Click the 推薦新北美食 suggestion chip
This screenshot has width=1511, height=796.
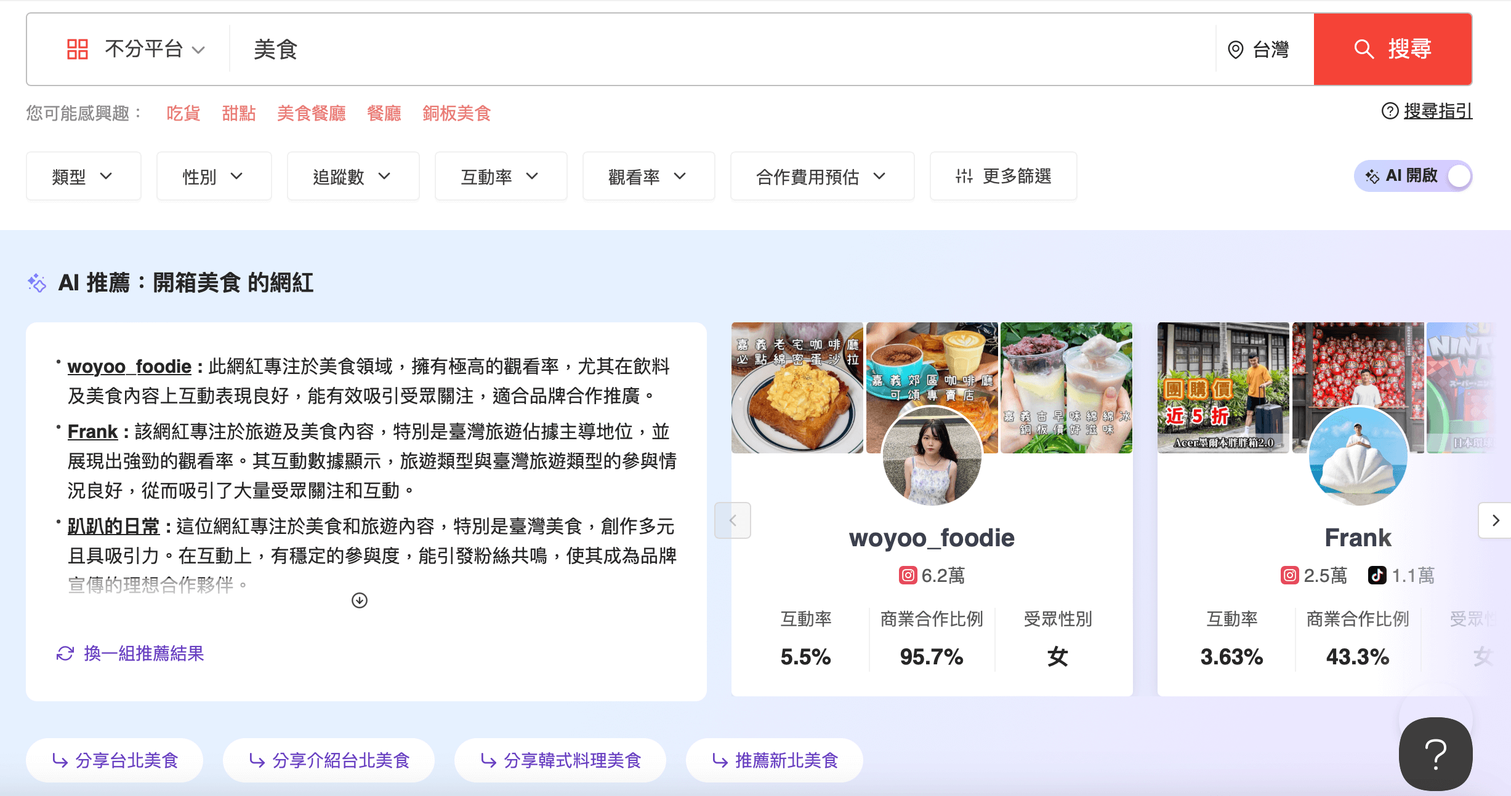coord(775,760)
